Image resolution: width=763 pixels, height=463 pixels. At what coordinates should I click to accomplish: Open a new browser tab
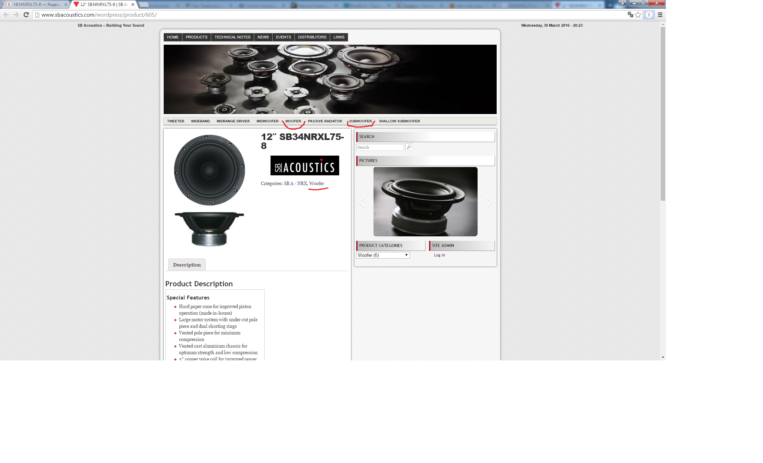[x=144, y=5]
